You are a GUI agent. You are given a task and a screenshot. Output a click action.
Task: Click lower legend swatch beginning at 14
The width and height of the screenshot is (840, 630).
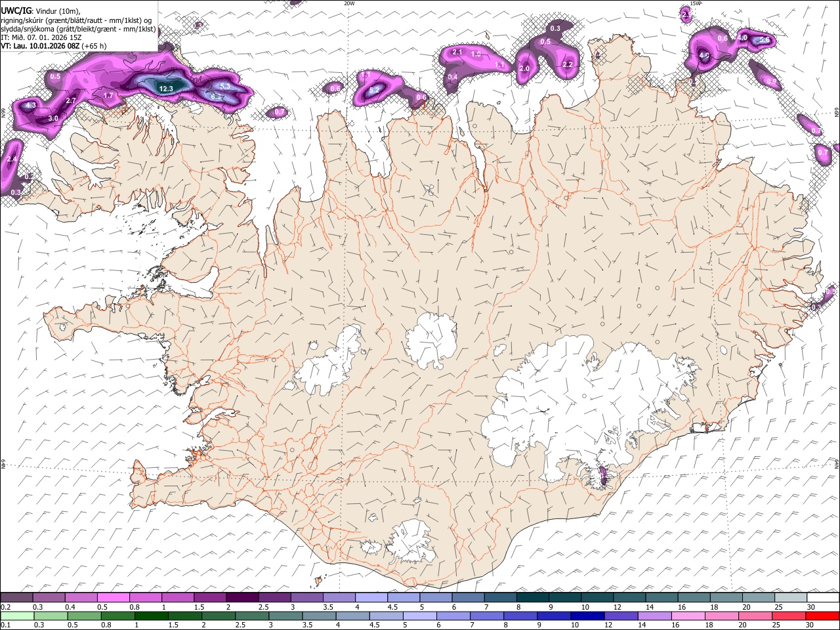pos(654,616)
